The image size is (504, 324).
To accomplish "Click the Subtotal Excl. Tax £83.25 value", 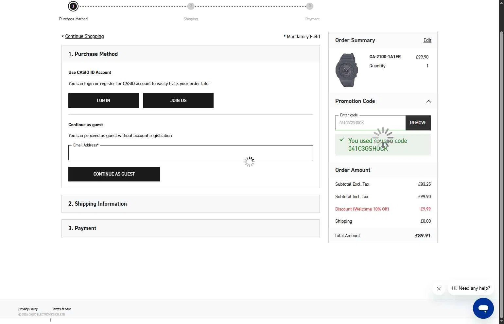I will click(x=424, y=184).
